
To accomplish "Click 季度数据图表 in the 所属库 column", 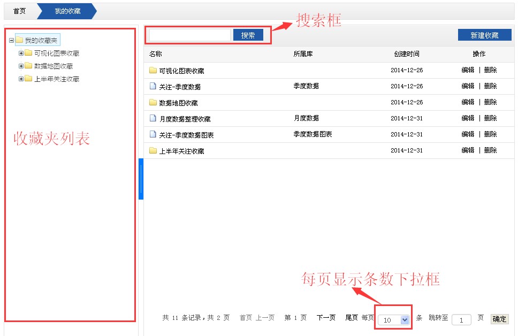I will click(313, 134).
